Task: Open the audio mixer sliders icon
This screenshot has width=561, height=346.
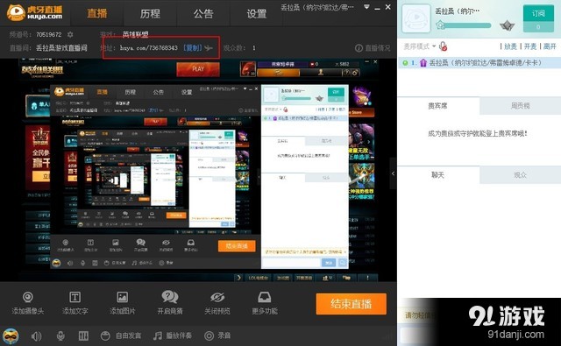Action: point(83,335)
